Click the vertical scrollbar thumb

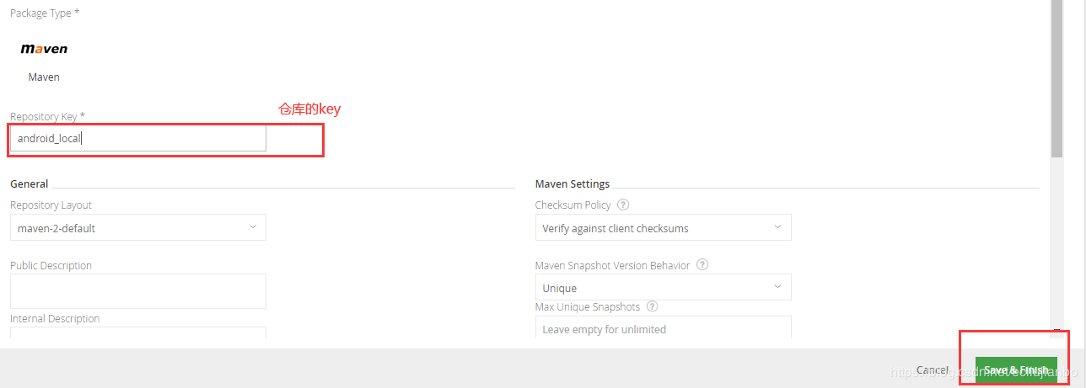1056,76
